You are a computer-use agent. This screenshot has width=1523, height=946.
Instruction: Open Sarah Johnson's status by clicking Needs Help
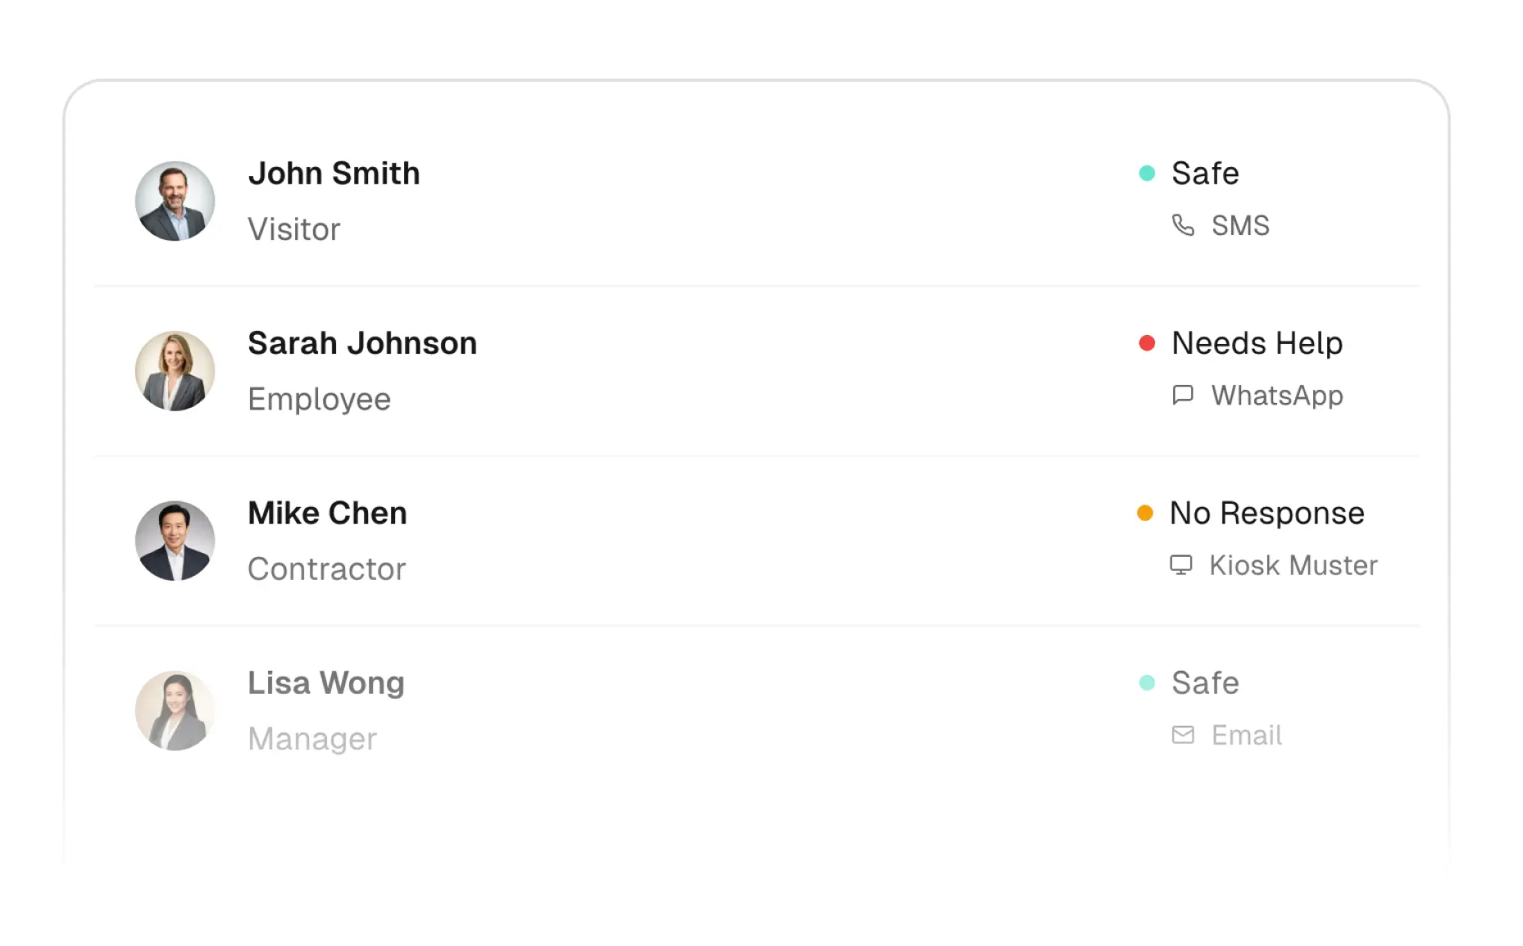(1257, 343)
